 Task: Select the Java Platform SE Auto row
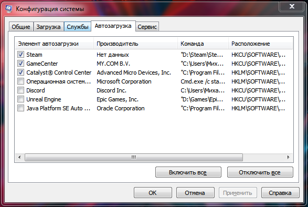coord(58,108)
